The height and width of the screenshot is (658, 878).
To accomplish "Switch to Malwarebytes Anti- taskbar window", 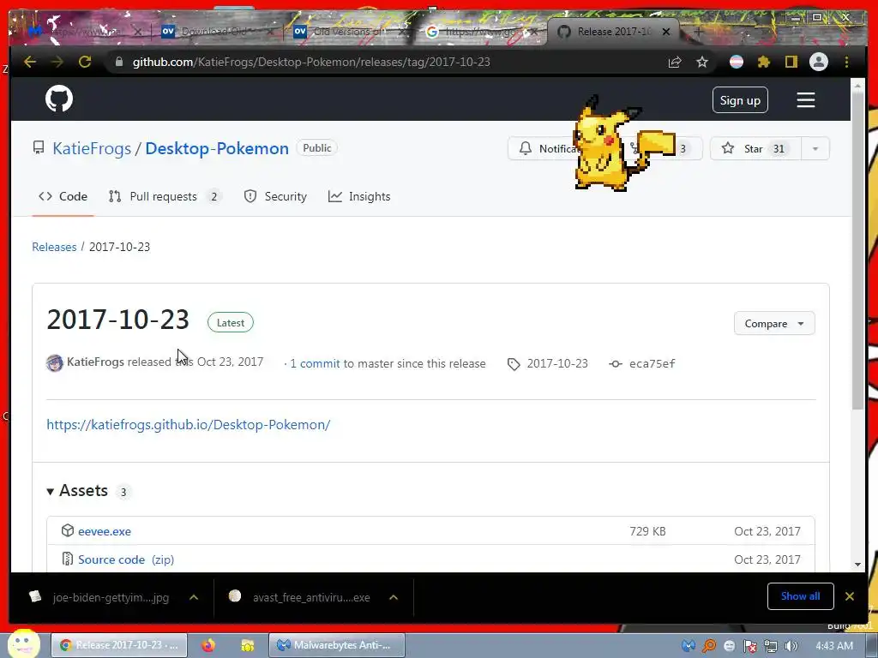I will (x=336, y=645).
